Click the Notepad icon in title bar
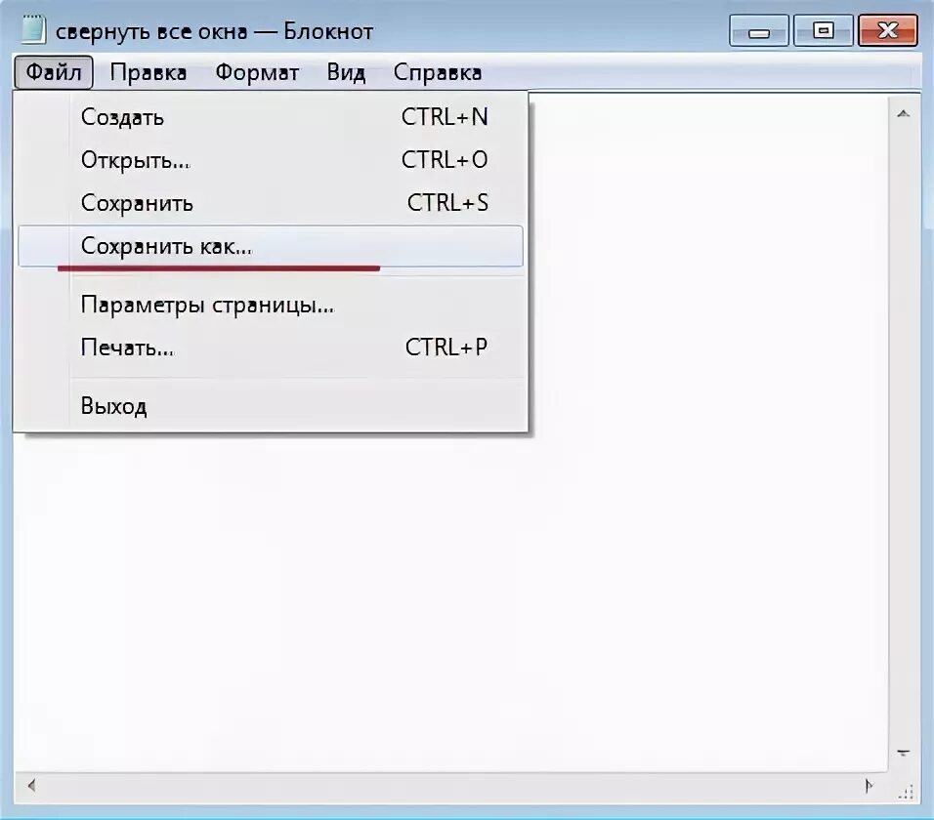Image resolution: width=934 pixels, height=820 pixels. click(33, 29)
